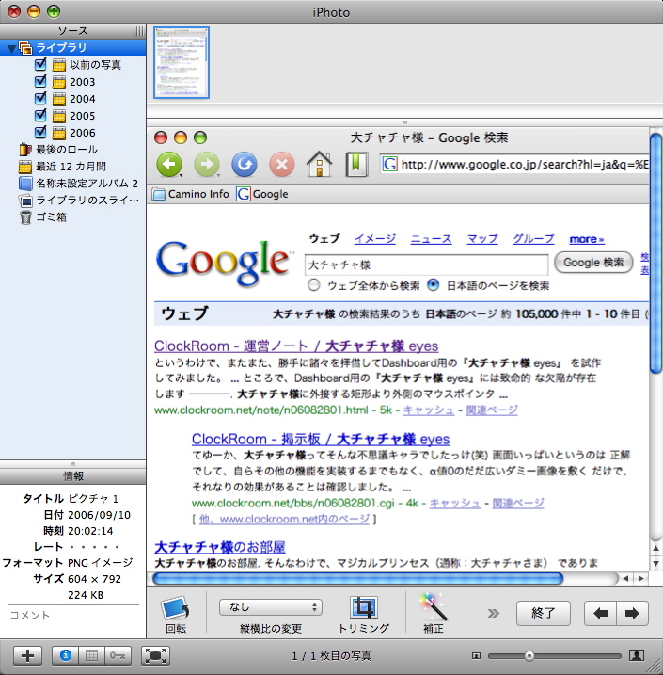Apply the Enhance (補正) magic wand
The height and width of the screenshot is (675, 663).
(433, 607)
